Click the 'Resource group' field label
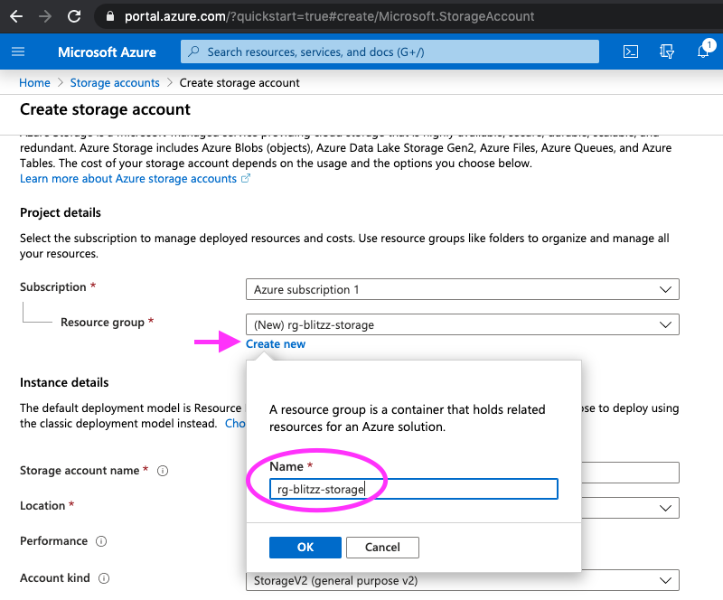Image resolution: width=723 pixels, height=600 pixels. coord(102,323)
